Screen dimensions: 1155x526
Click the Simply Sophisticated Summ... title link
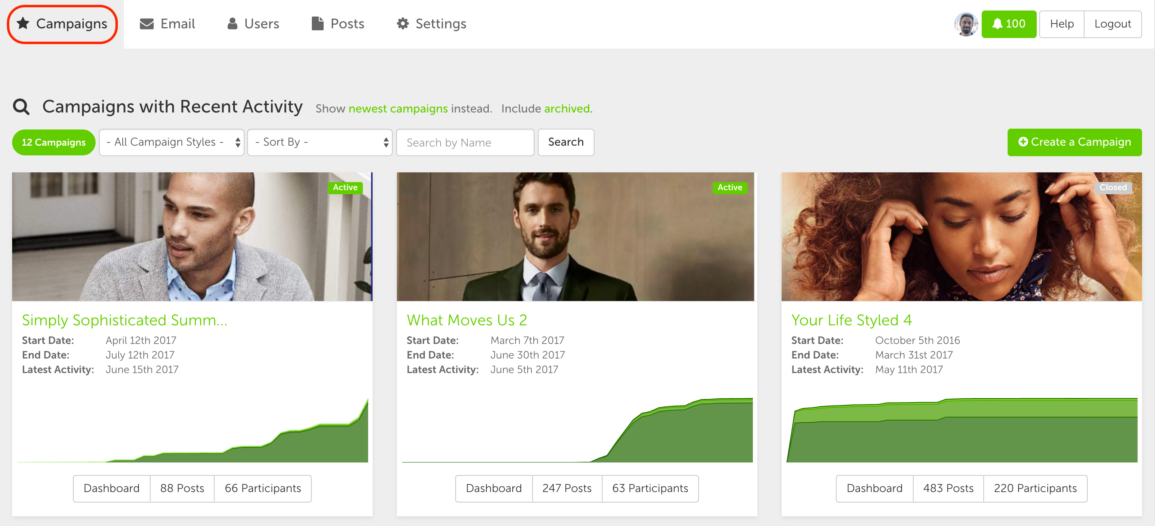pos(125,320)
